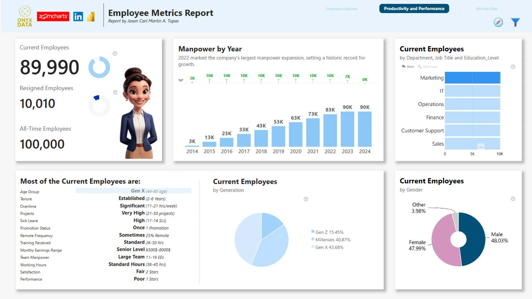Viewport: 532px width, 299px height.
Task: Select Productivity and Performance tab
Action: [414, 9]
